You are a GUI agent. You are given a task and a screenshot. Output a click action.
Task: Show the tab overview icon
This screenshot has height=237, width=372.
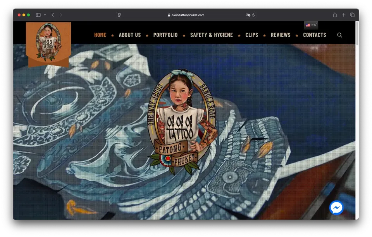click(352, 15)
